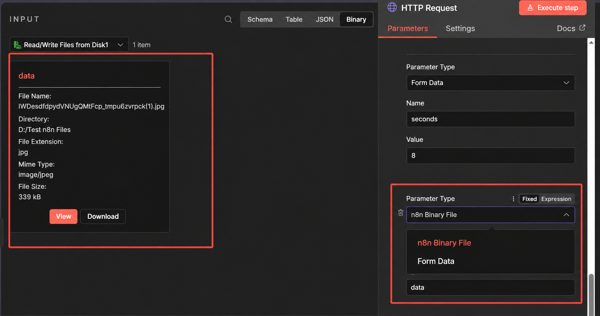Click the flask icon on Execute step
Screen dimensions: 600x316
point(530,8)
